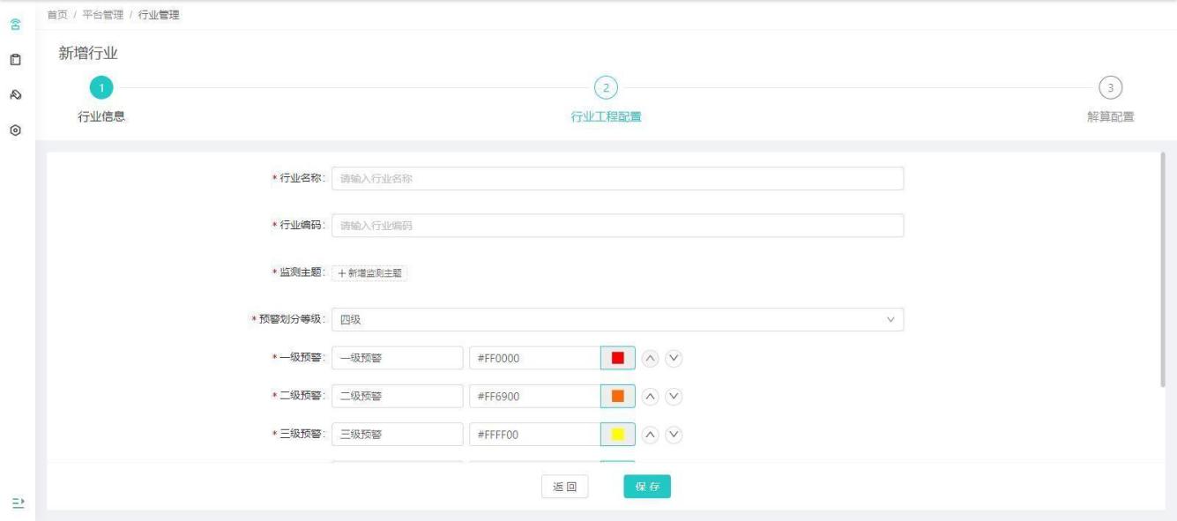This screenshot has width=1177, height=521.
Task: Expand the sidebar using bottom-left toggle icon
Action: click(17, 502)
